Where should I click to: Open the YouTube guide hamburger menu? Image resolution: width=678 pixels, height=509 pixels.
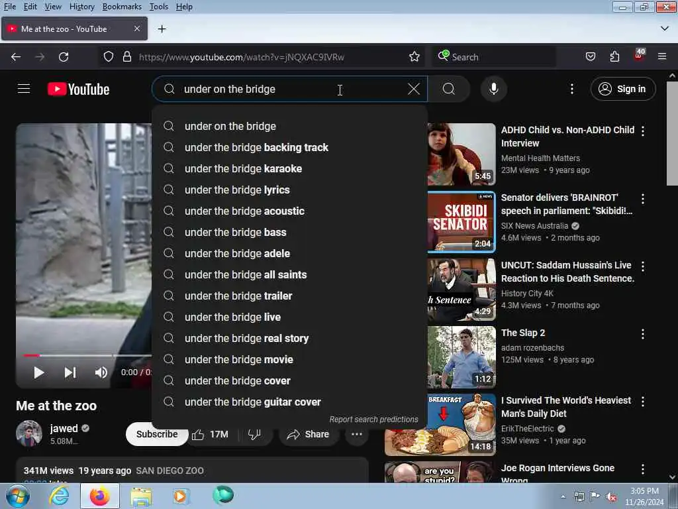[x=24, y=89]
